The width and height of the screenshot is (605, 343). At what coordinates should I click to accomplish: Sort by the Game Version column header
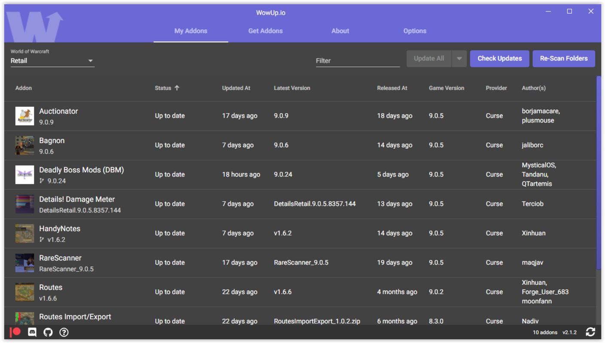pos(447,88)
